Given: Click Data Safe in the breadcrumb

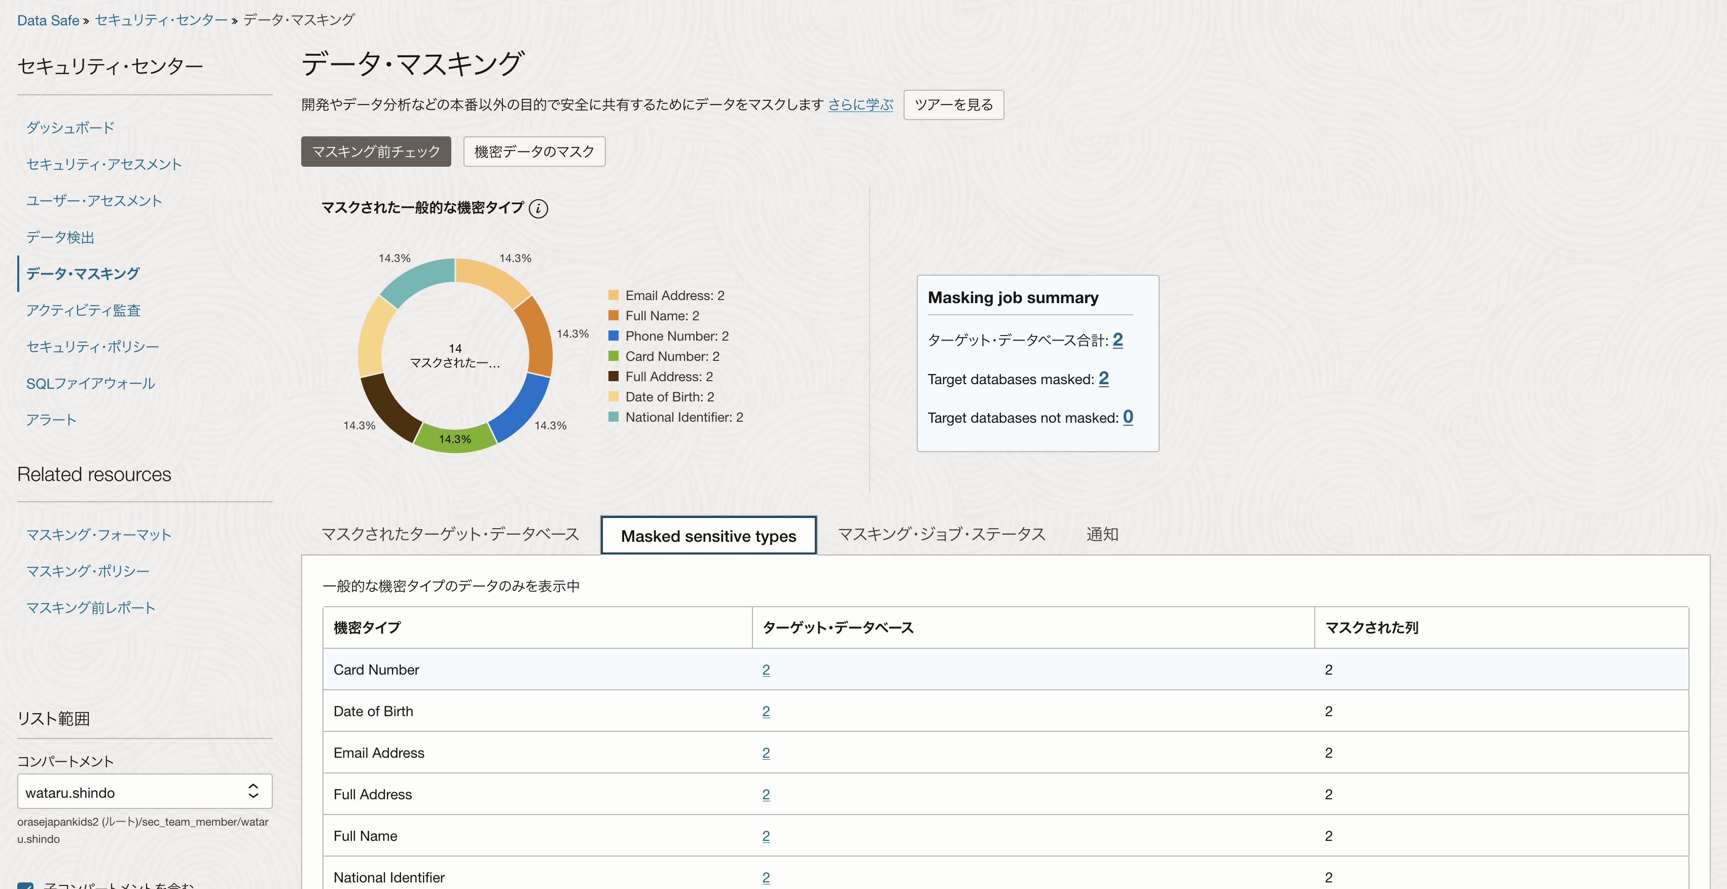Looking at the screenshot, I should coord(48,20).
